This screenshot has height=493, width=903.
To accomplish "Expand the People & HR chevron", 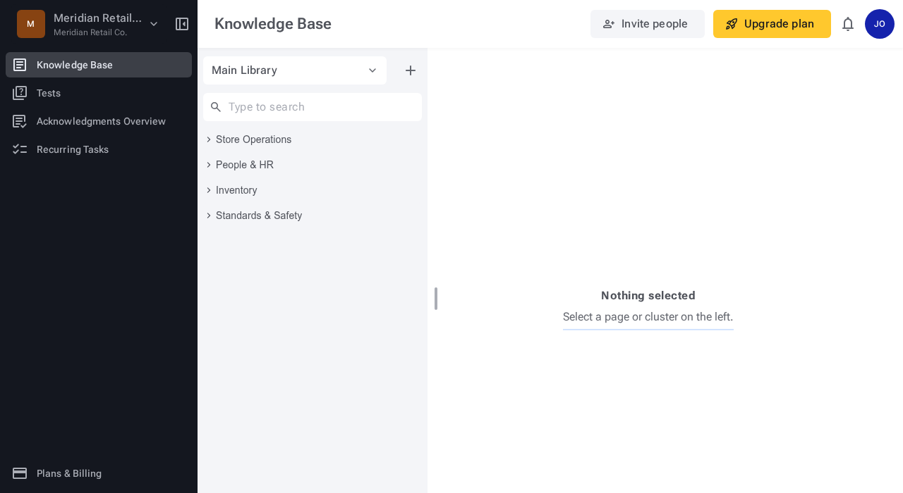I will 209,165.
